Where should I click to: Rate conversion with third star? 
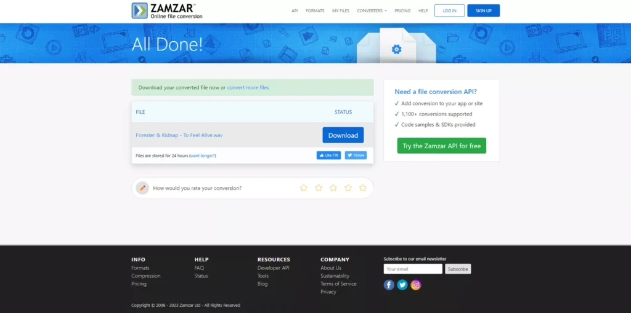click(x=333, y=188)
